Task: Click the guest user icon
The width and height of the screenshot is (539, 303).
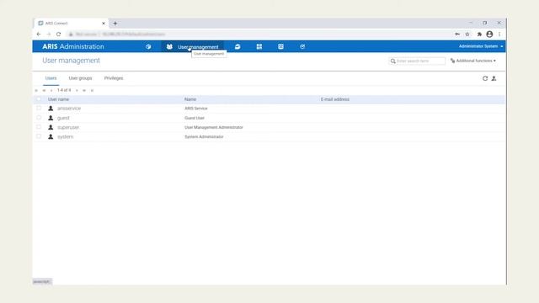Action: [51, 118]
